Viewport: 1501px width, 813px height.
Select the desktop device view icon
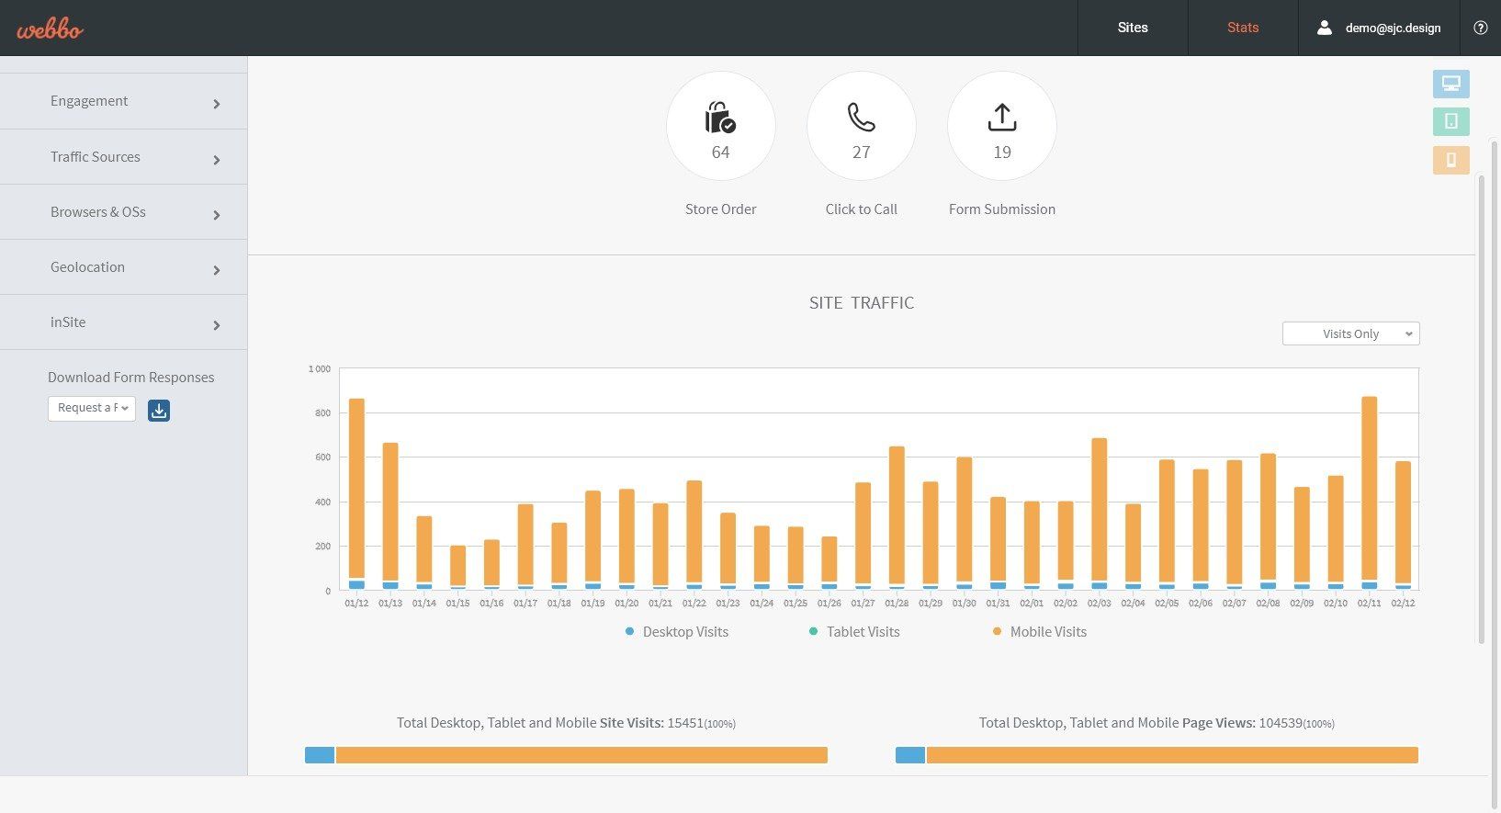(x=1450, y=84)
